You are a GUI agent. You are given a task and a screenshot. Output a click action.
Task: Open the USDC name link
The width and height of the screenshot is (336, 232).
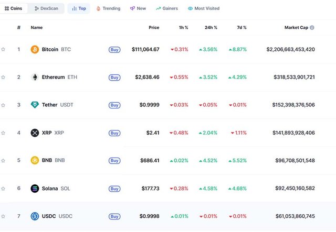(57, 216)
